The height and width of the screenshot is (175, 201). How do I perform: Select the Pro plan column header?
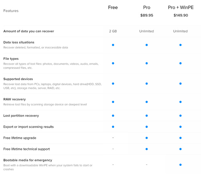[147, 8]
